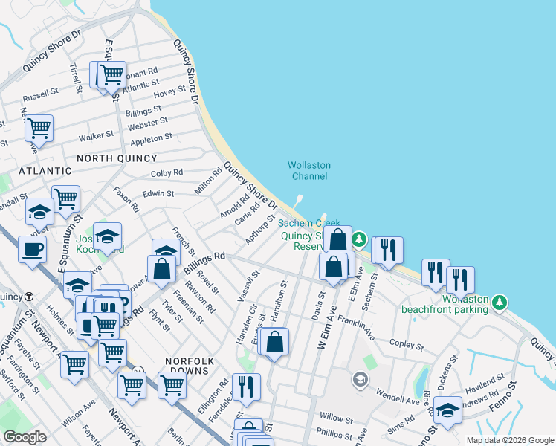Click the Vassall St street label
Image resolution: width=556 pixels, height=446 pixels.
coord(248,286)
